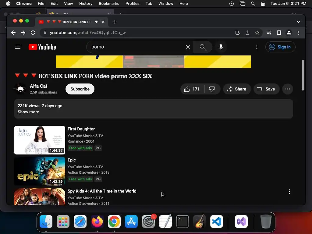The image size is (312, 234).
Task: Clear the search box with the X icon
Action: tap(188, 47)
